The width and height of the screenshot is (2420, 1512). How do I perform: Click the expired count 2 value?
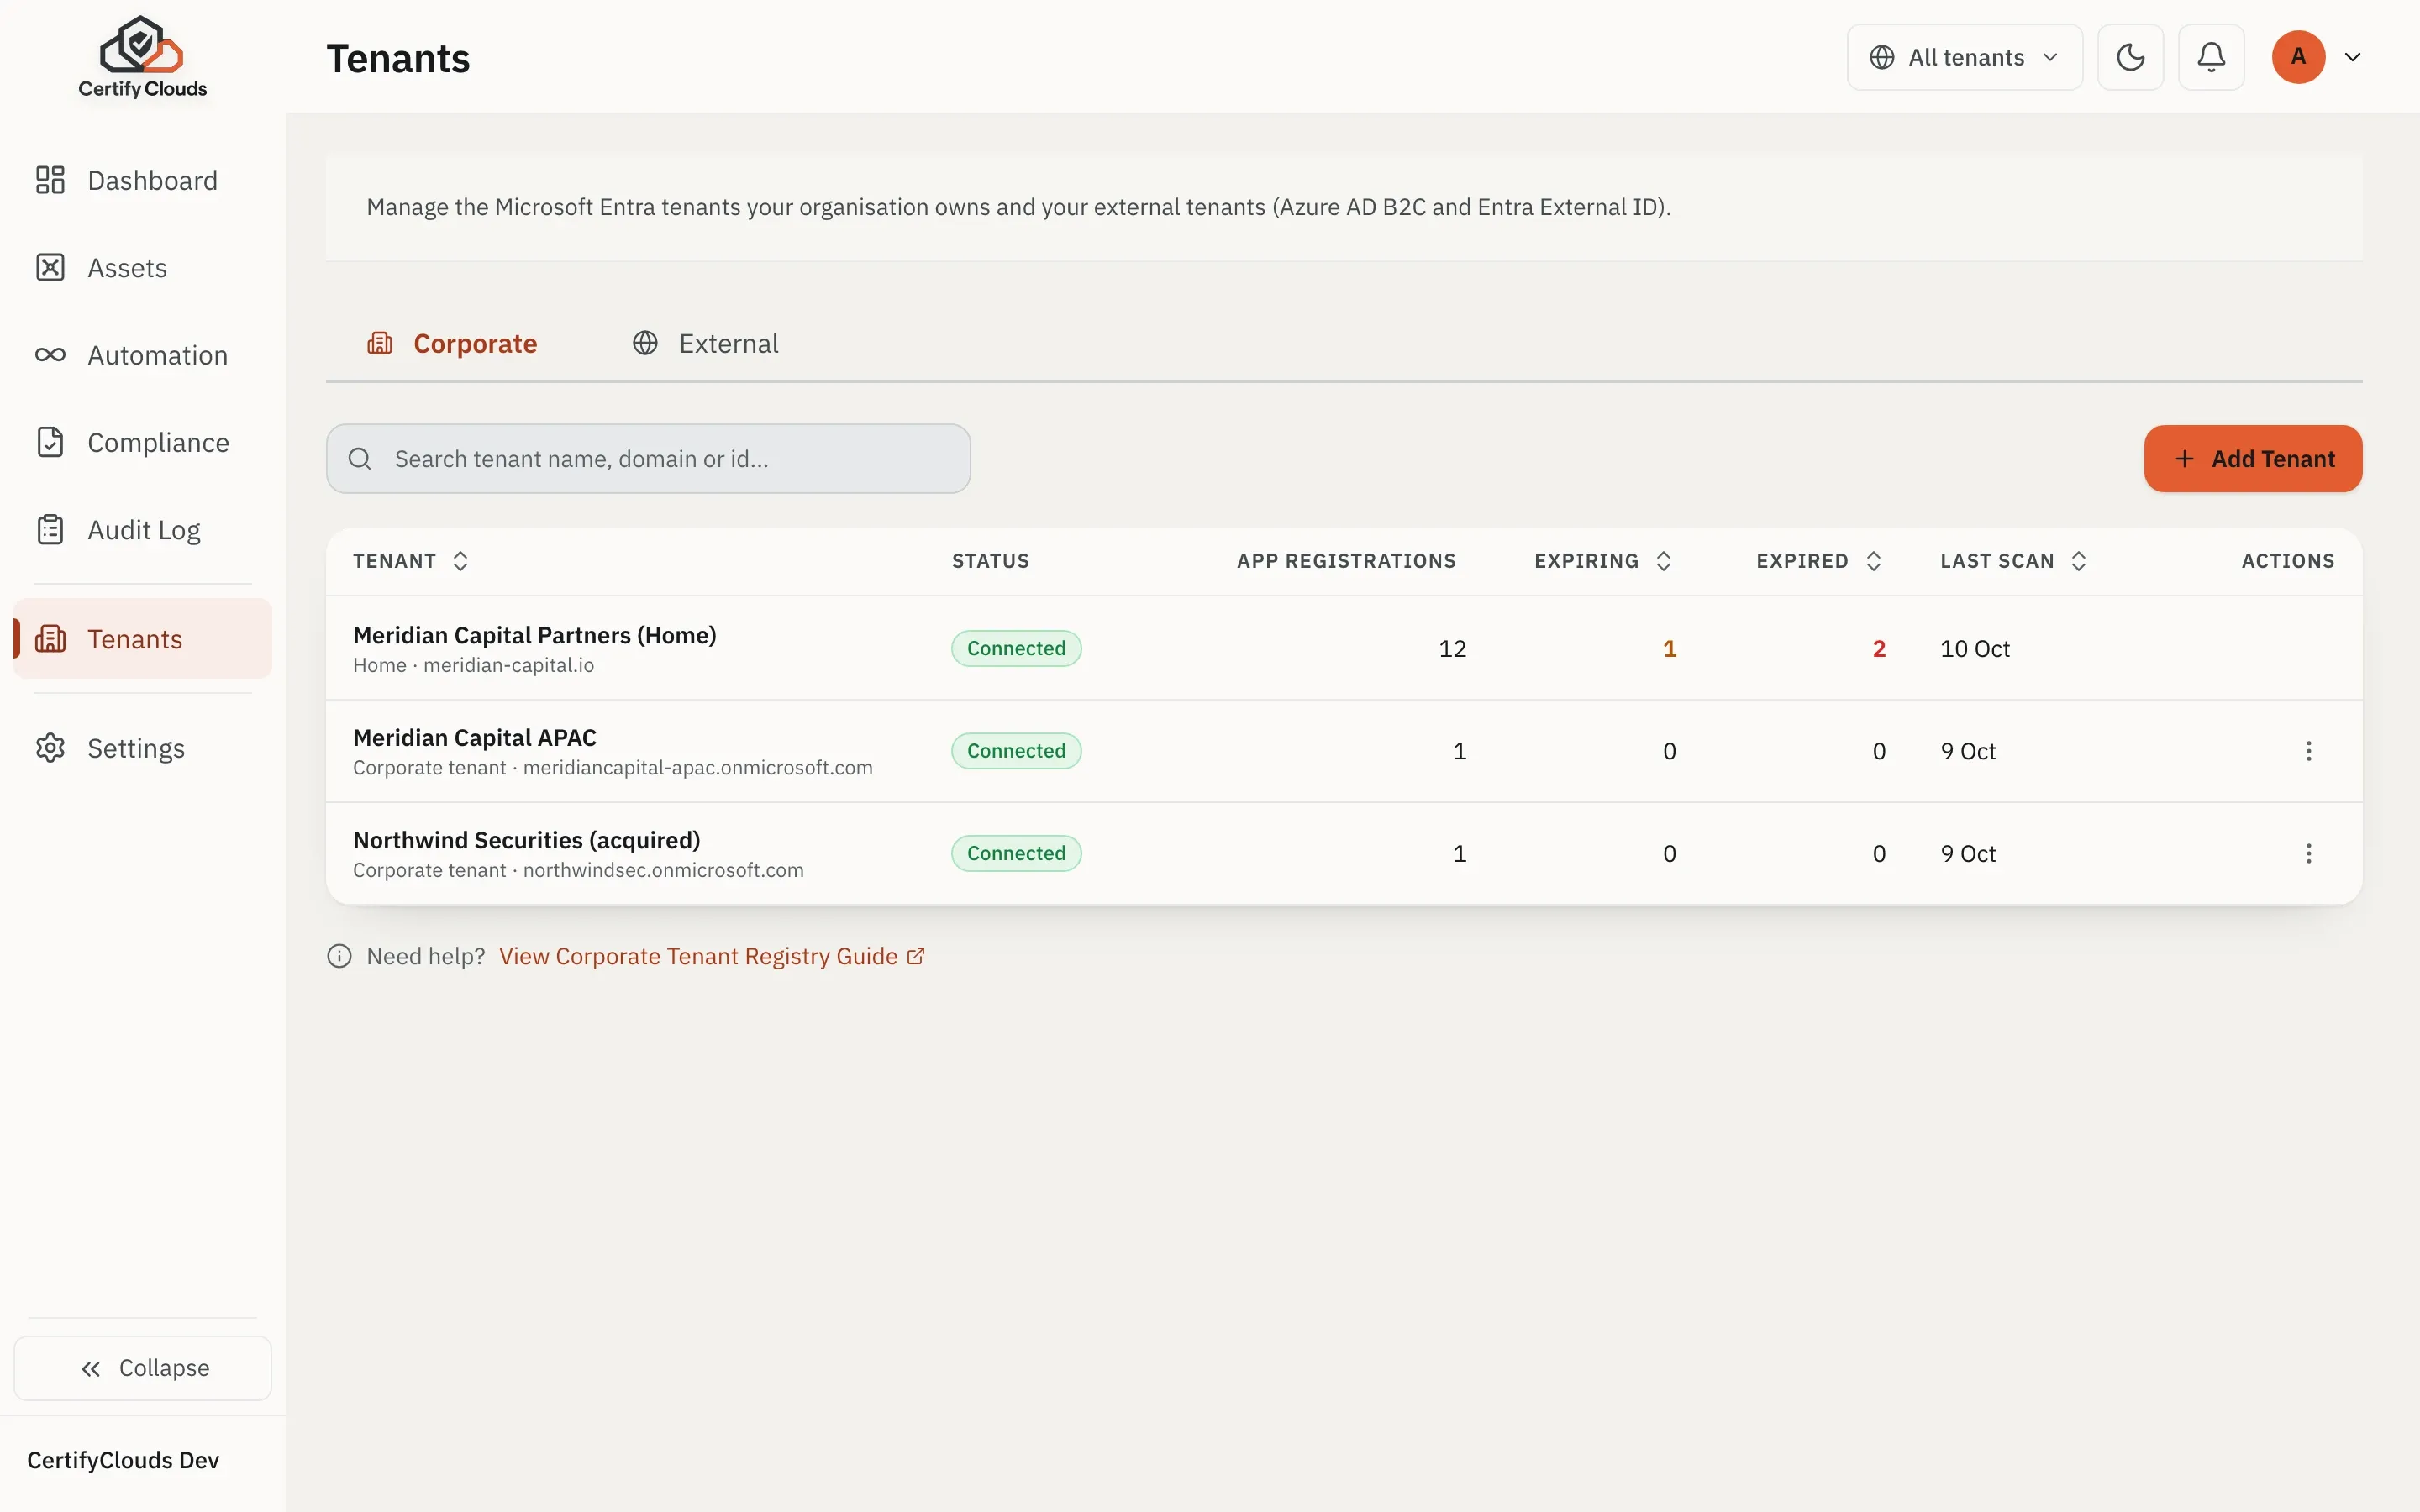pyautogui.click(x=1878, y=649)
